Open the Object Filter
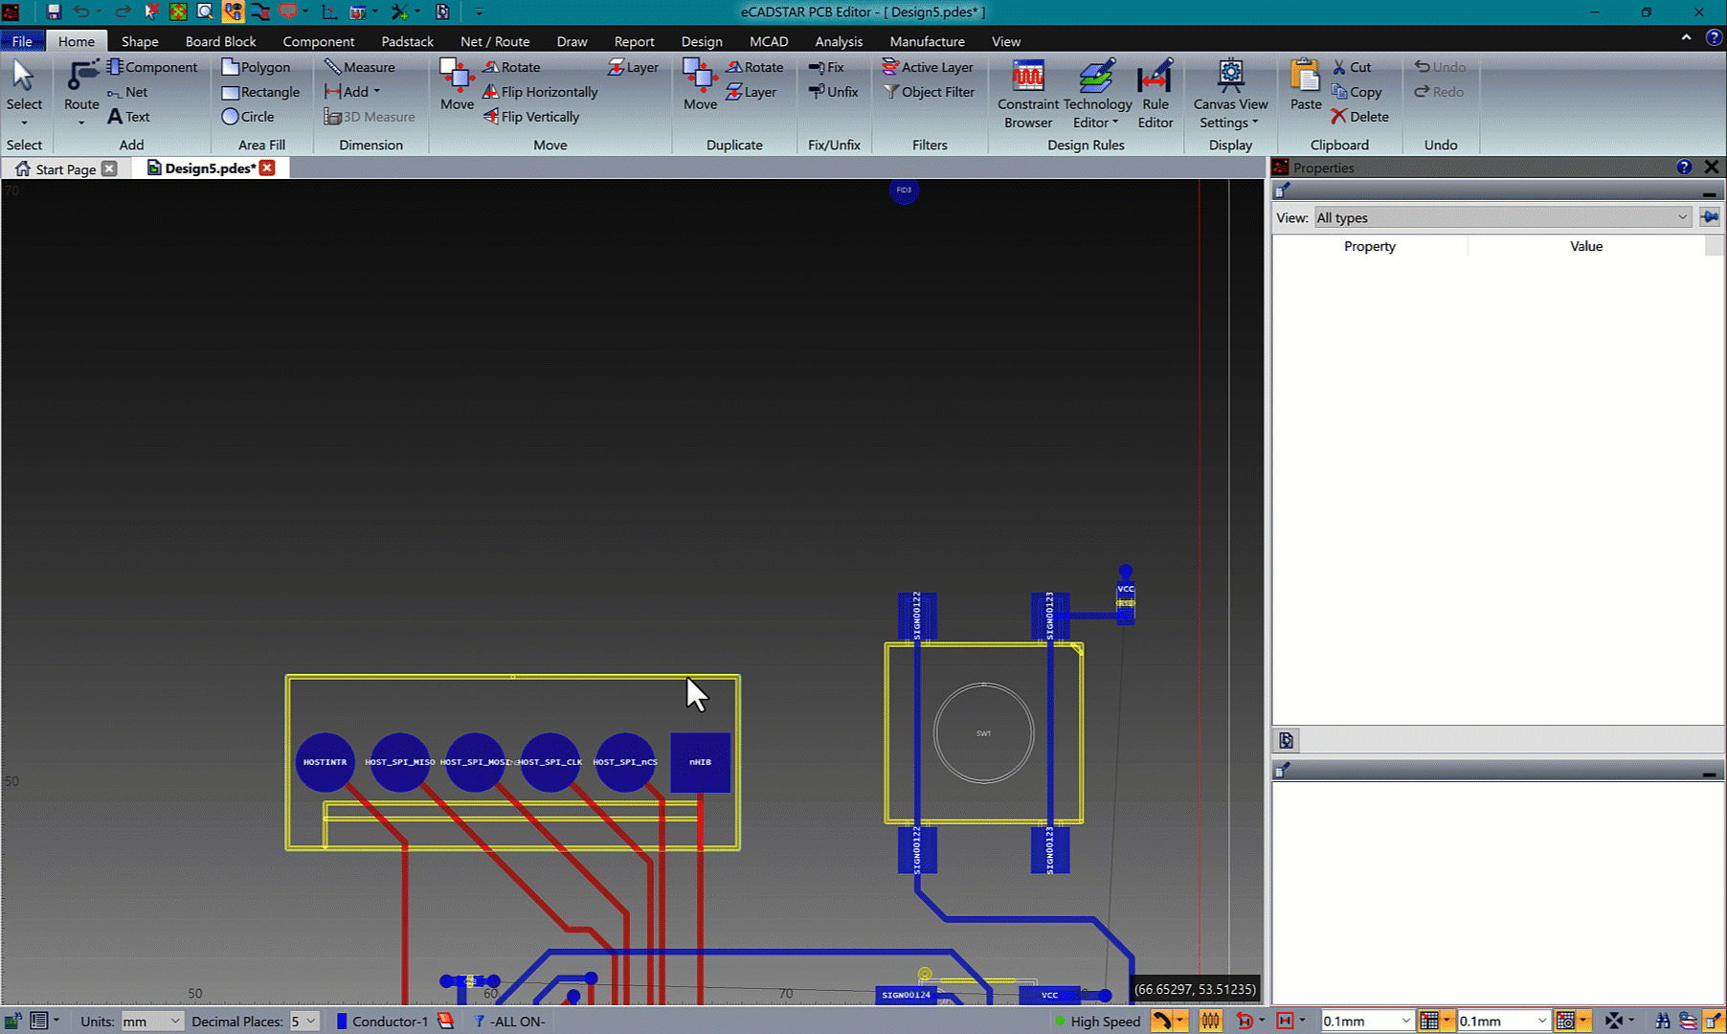Viewport: 1727px width, 1034px height. pos(929,92)
